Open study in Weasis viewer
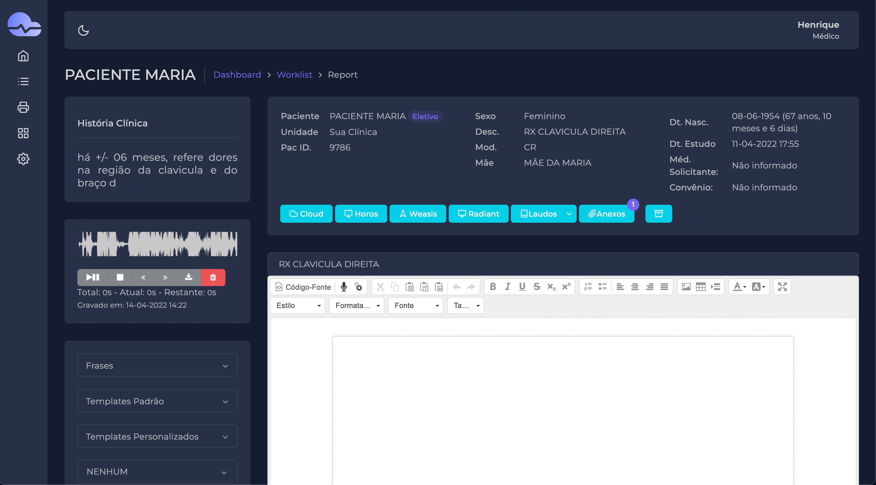 point(418,214)
